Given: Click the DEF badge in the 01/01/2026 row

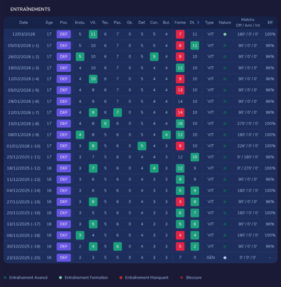Looking at the screenshot, I should 64,146.
